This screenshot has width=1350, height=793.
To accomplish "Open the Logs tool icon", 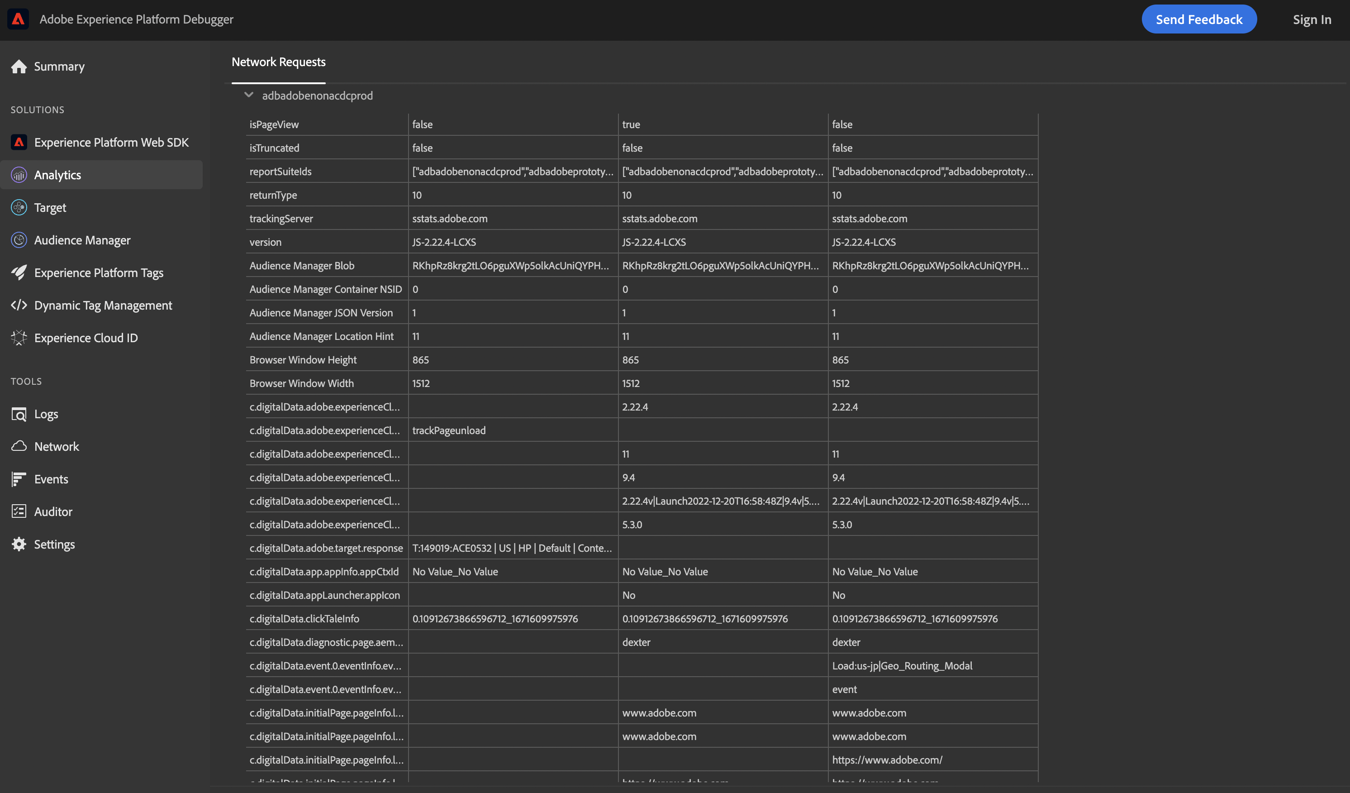I will pyautogui.click(x=19, y=414).
